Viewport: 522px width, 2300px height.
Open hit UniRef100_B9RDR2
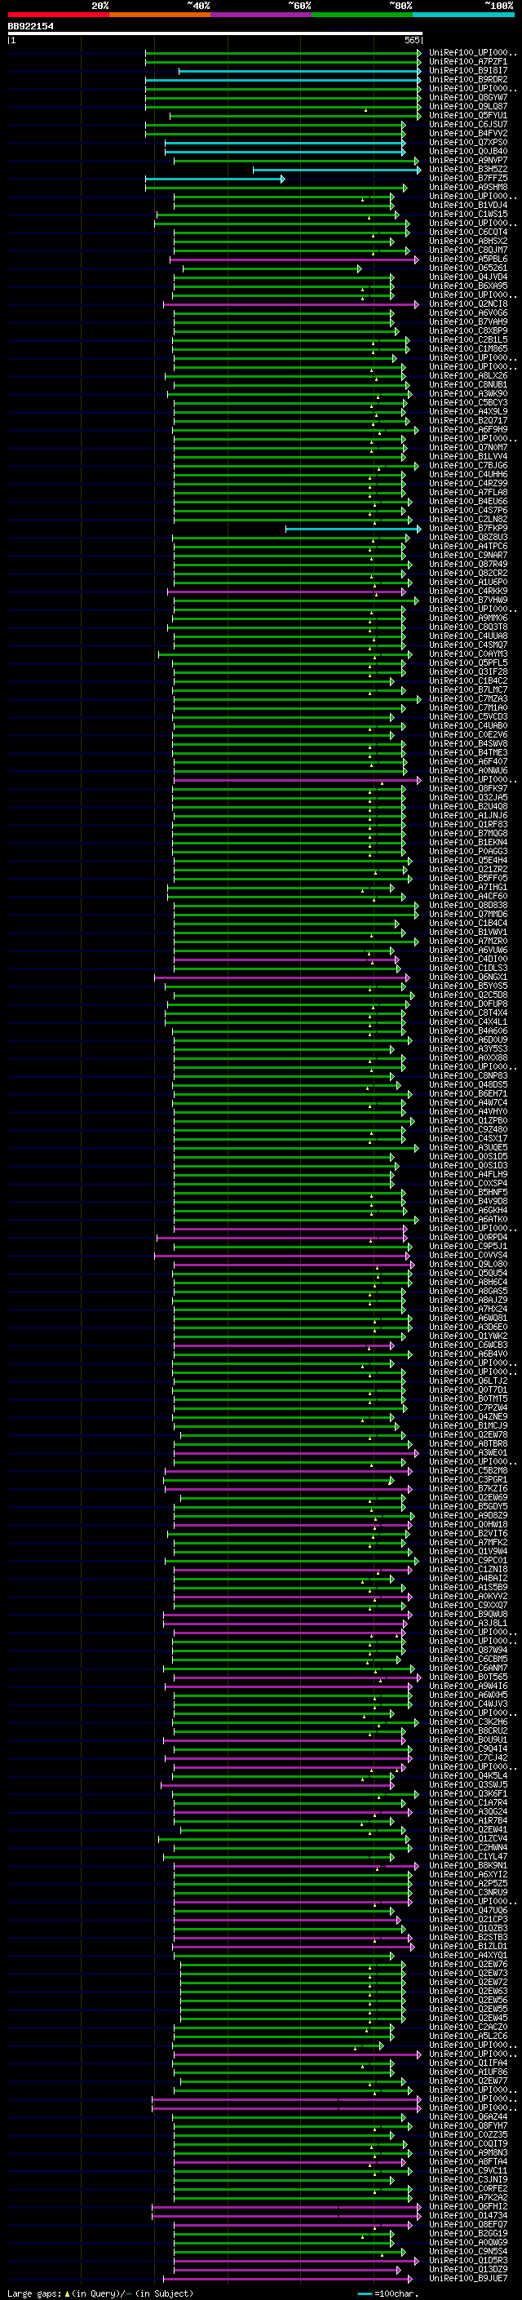pos(468,79)
